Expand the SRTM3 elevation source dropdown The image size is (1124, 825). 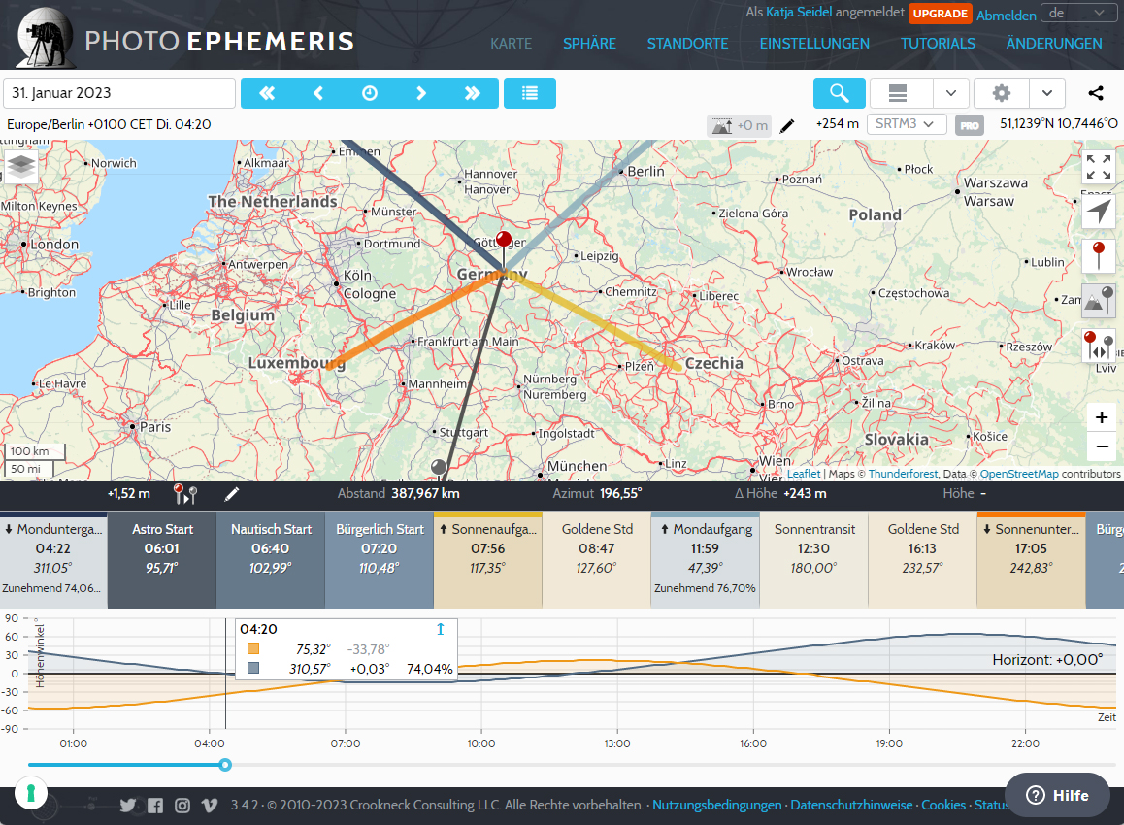pos(906,124)
